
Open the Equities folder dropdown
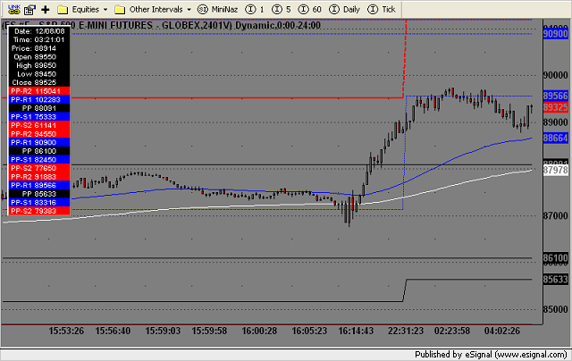83,10
